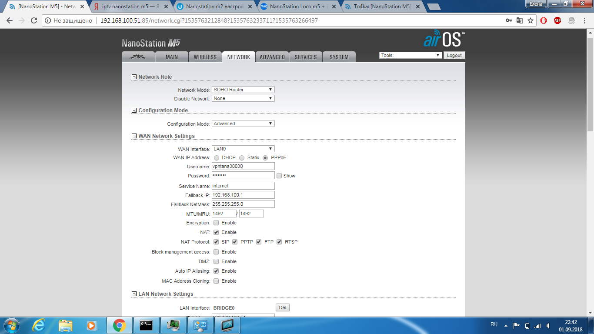Open the Adblock Plus extension

(x=557, y=20)
